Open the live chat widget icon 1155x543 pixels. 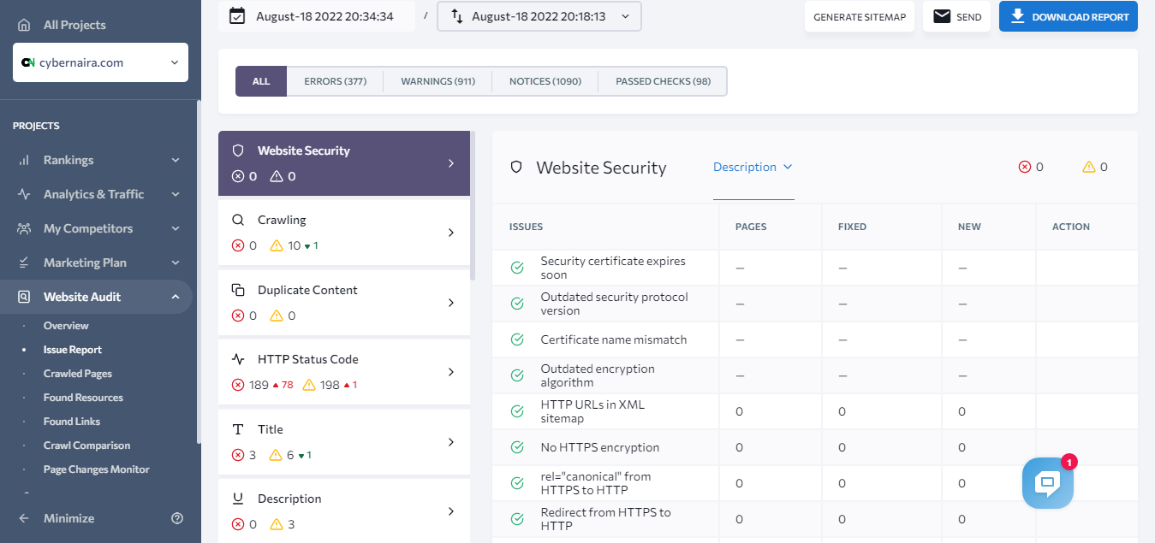pyautogui.click(x=1047, y=483)
